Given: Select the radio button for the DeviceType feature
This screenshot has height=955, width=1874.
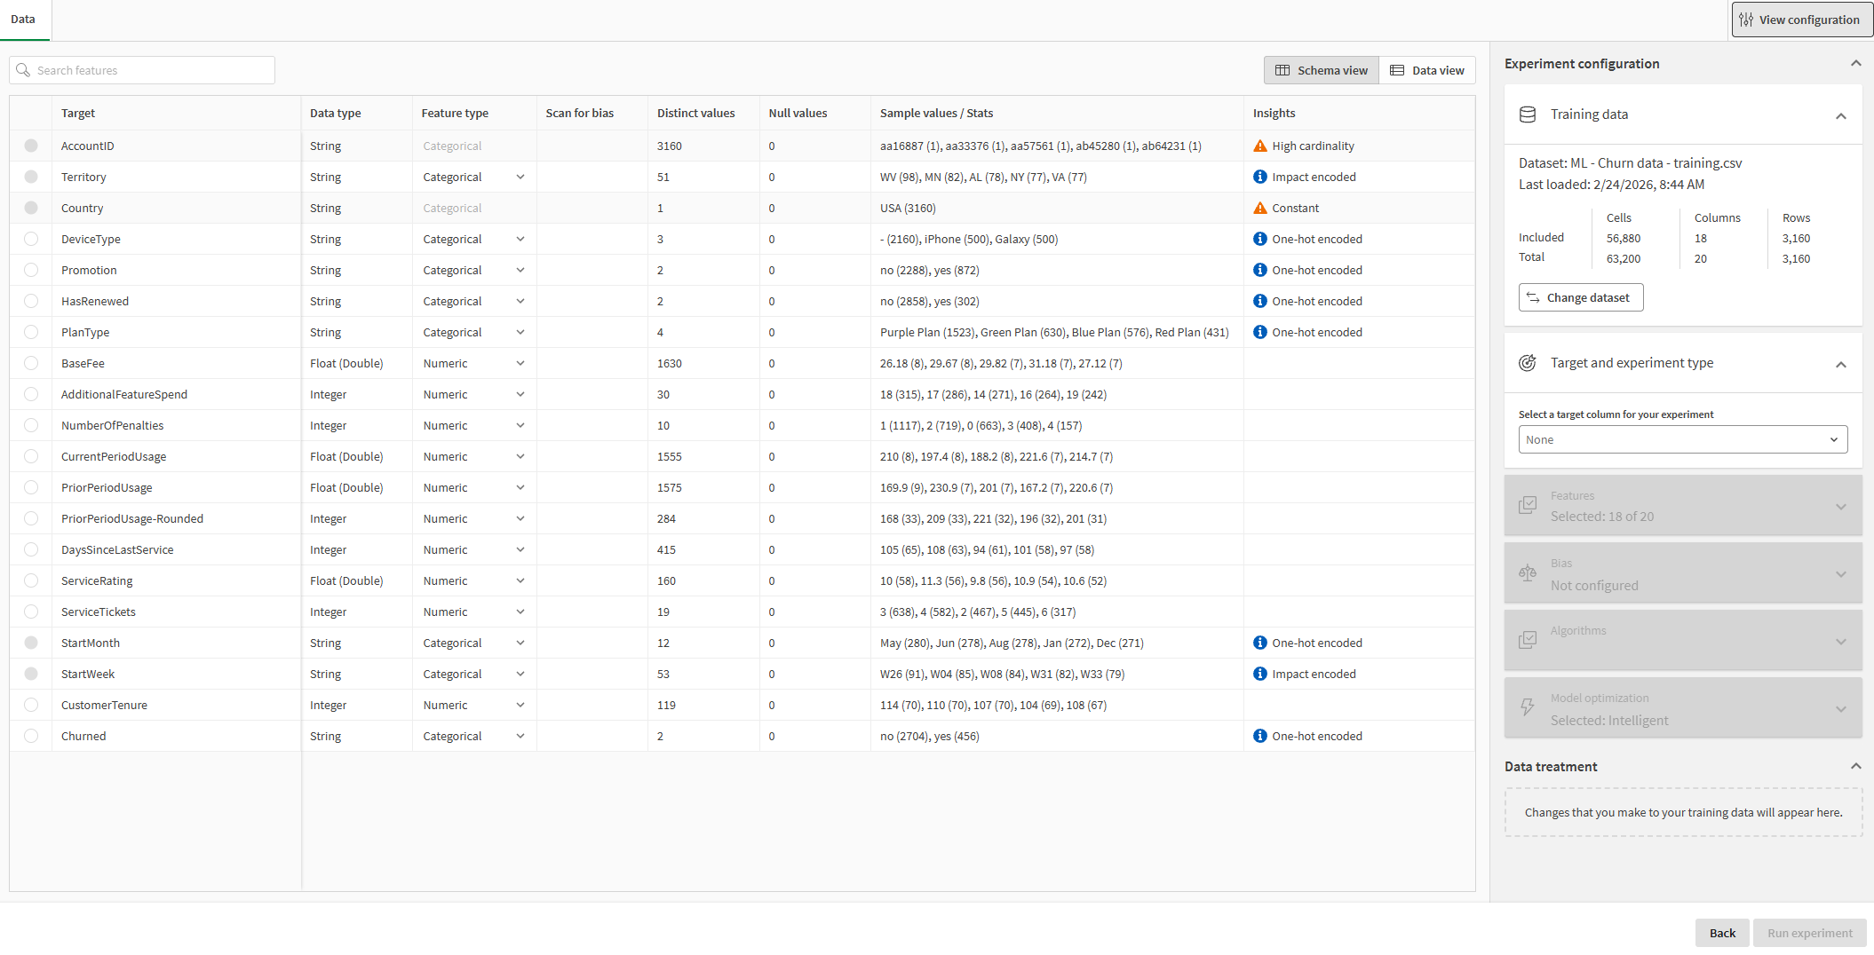Looking at the screenshot, I should (x=31, y=239).
